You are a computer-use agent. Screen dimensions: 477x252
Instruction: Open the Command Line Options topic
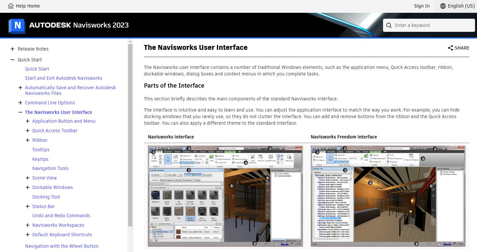pyautogui.click(x=50, y=103)
